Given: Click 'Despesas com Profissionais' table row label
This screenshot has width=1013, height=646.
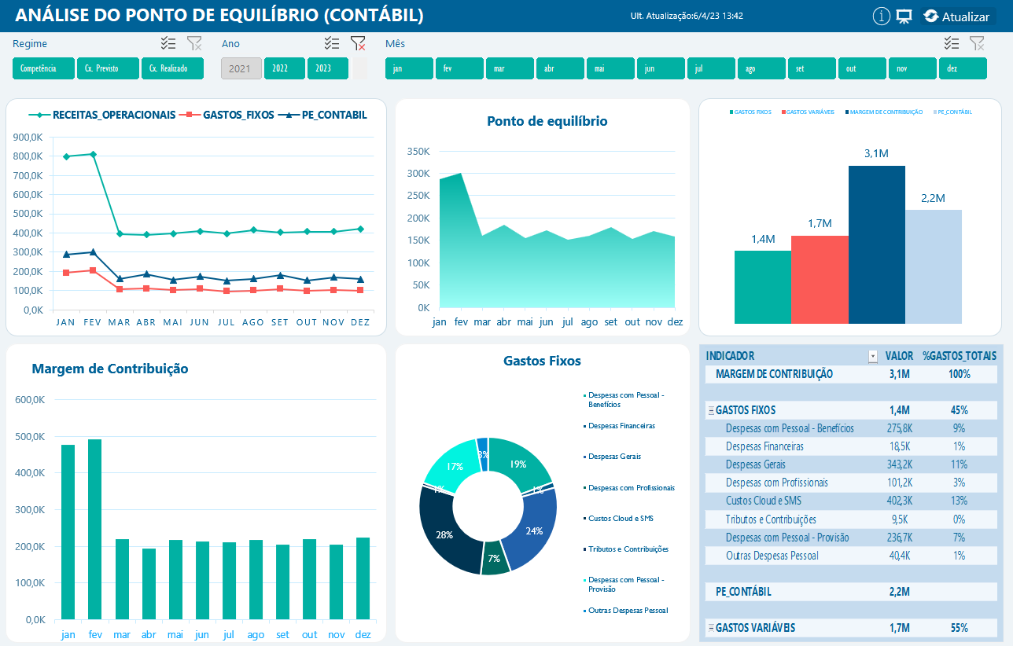Looking at the screenshot, I should coord(777,483).
